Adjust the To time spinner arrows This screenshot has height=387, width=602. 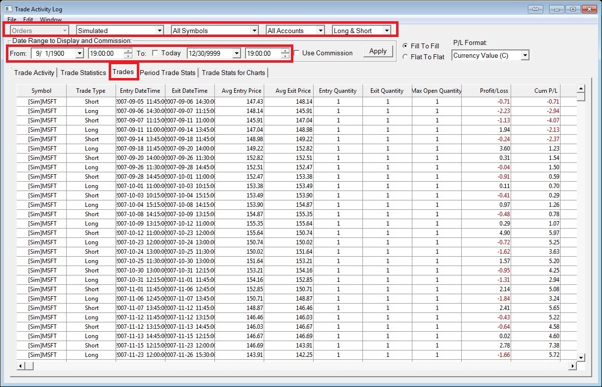[x=285, y=53]
